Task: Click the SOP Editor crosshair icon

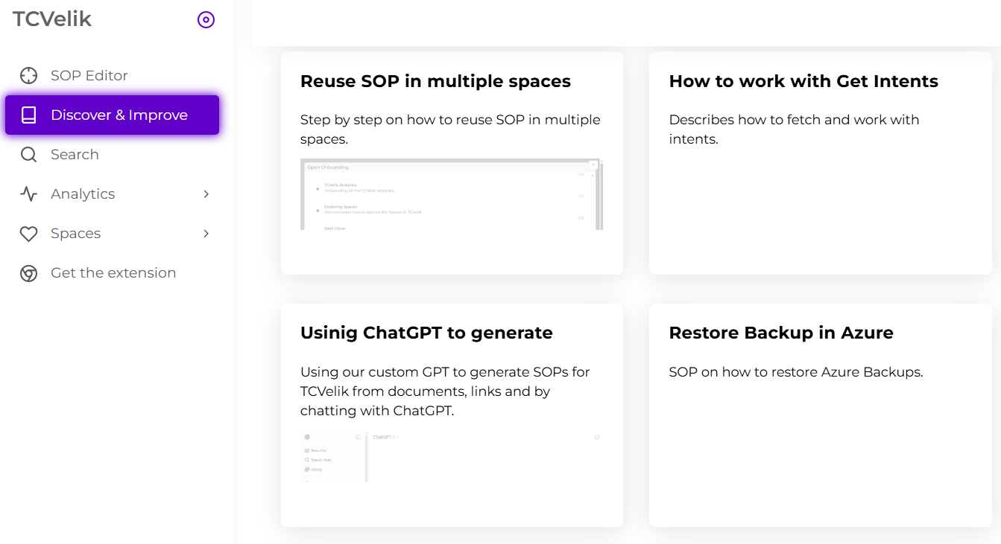Action: pos(28,76)
